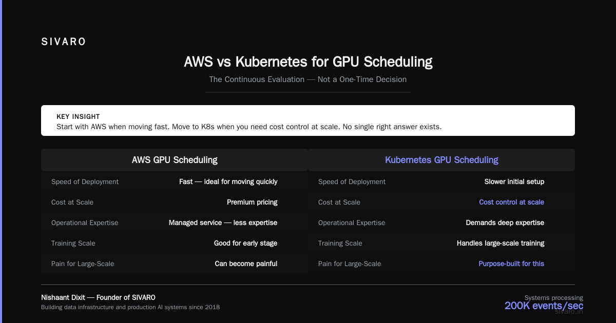616x323 pixels.
Task: Click Cost at Scale label in Kubernetes column
Action: point(339,202)
